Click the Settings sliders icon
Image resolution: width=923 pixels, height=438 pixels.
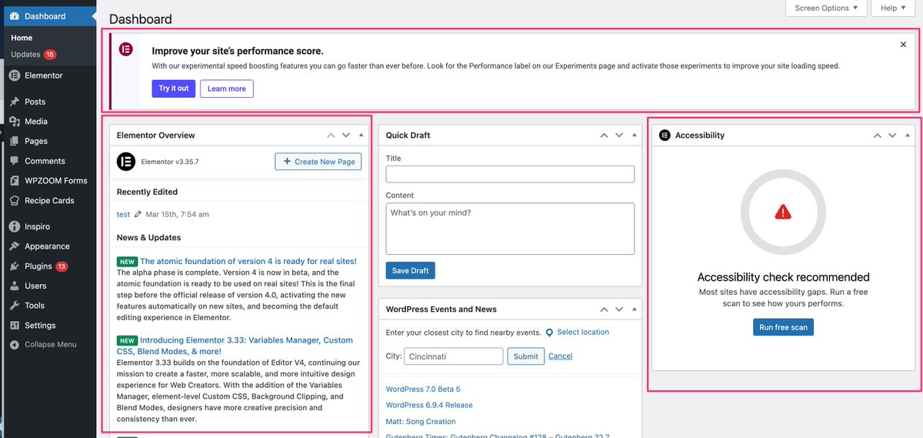[15, 326]
